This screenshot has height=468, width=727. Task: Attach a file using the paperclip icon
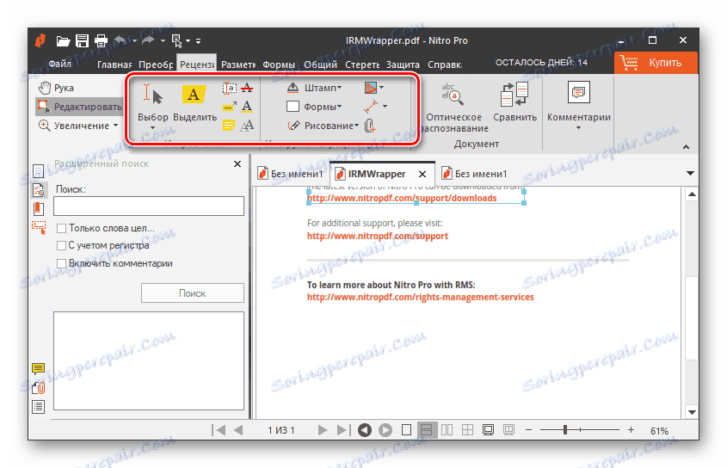click(x=370, y=126)
